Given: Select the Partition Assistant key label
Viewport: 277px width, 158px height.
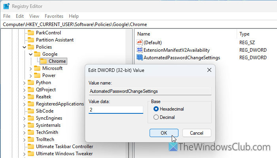Looking at the screenshot, I should point(55,40).
